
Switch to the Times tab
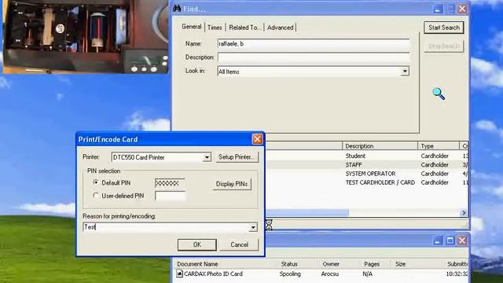[x=215, y=28]
